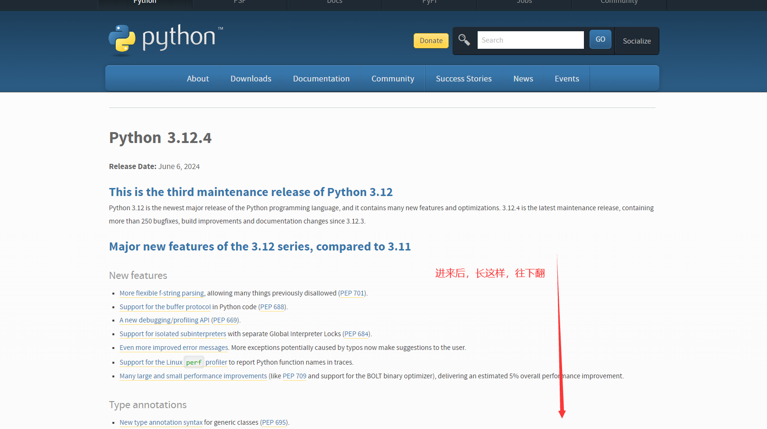
Task: Click the 'Type annotations' subheading
Action: coord(148,405)
